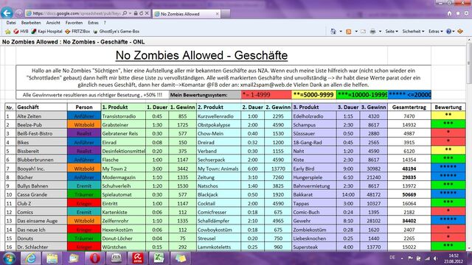Open the ? help menu

(105, 23)
